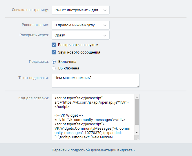Screen dimensions: 192x156
Task: Click the scroll-up arrow in the code box
Action: [x=137, y=97]
